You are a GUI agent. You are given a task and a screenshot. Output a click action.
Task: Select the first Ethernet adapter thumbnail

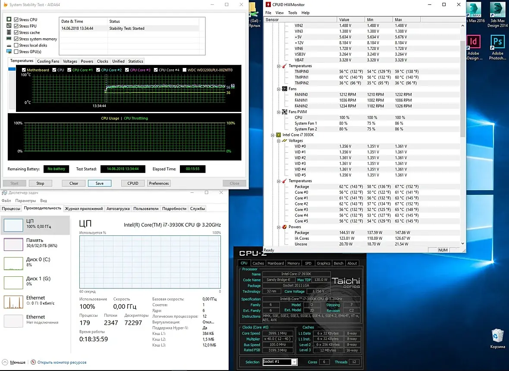pyautogui.click(x=13, y=301)
